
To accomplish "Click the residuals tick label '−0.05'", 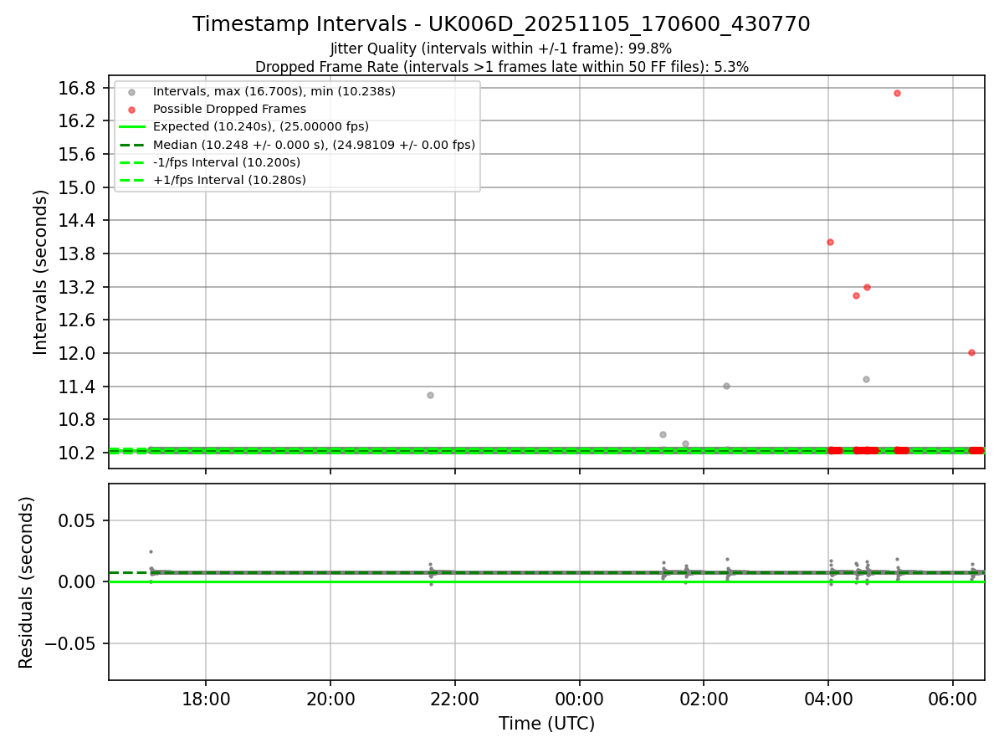I will click(x=71, y=643).
